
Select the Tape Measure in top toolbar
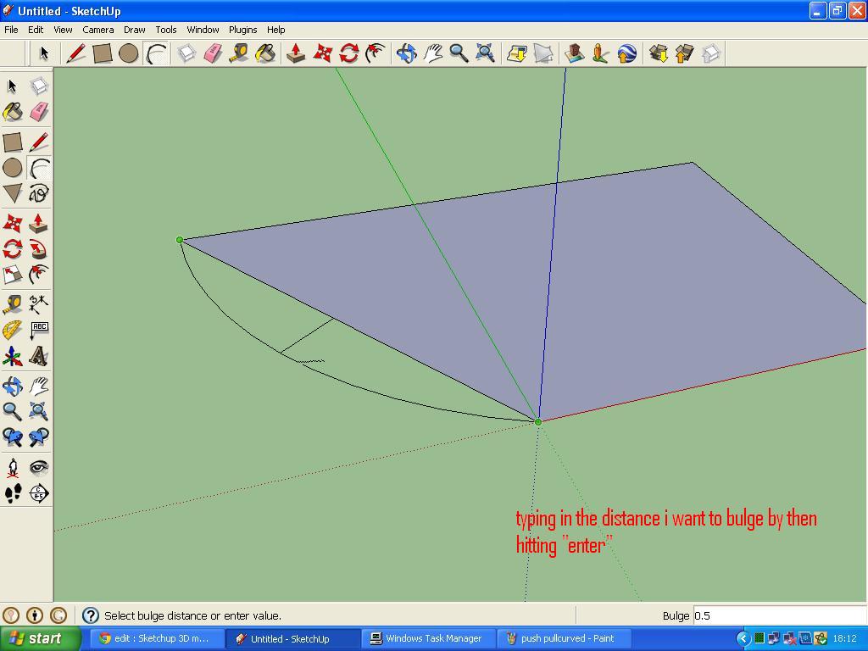239,53
